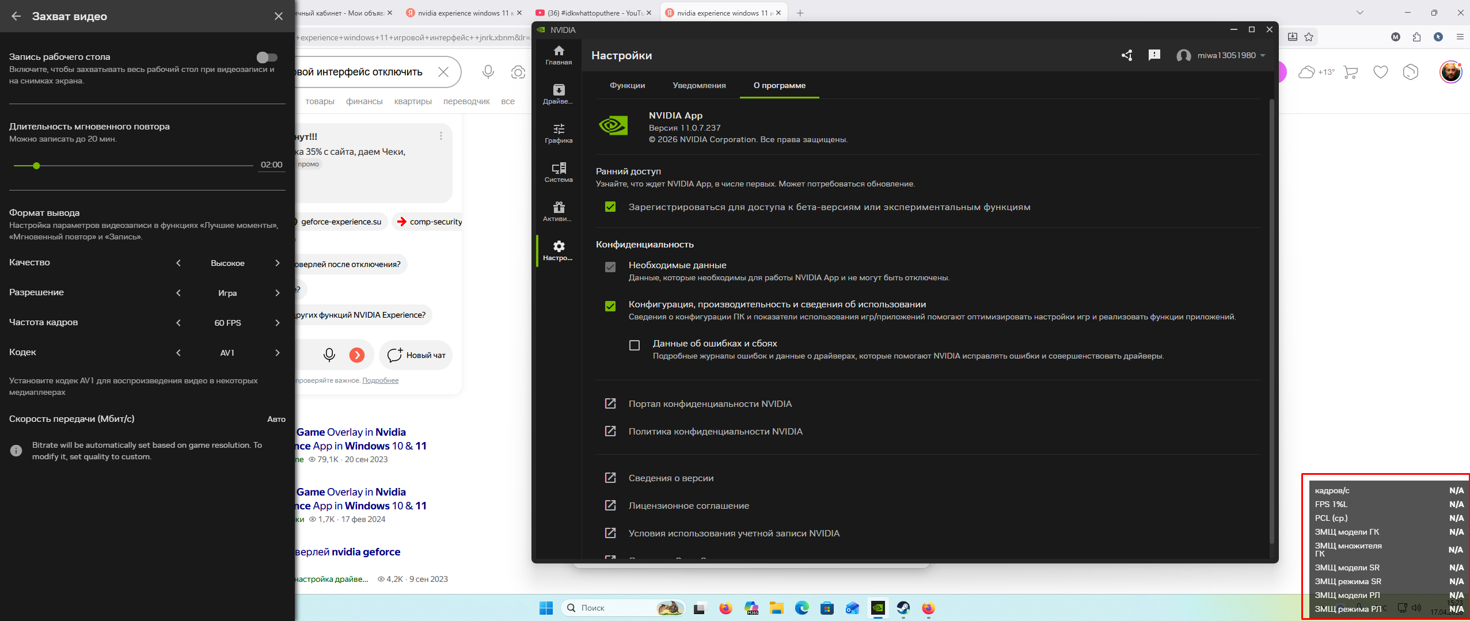Screen dimensions: 1470x621
Task: Toggle the Запись рабочего стола switch
Action: click(x=267, y=57)
